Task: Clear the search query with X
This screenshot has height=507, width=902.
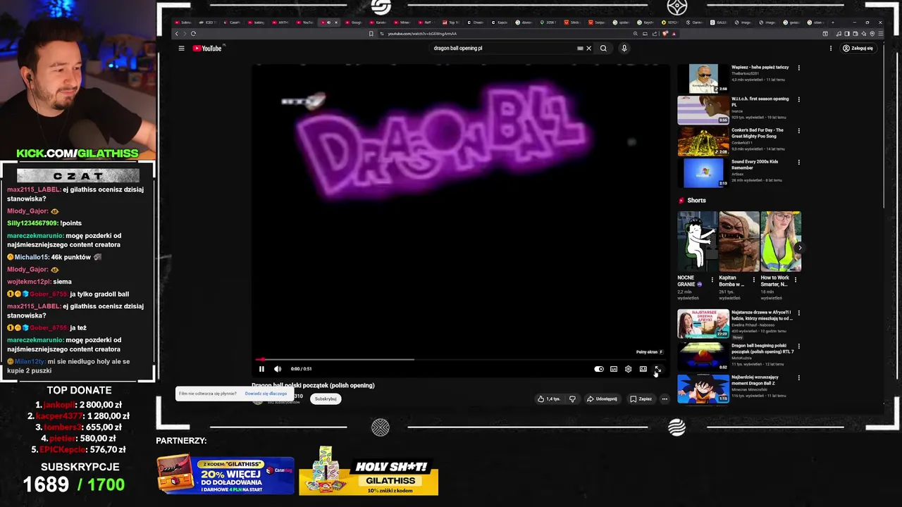Action: pyautogui.click(x=589, y=49)
